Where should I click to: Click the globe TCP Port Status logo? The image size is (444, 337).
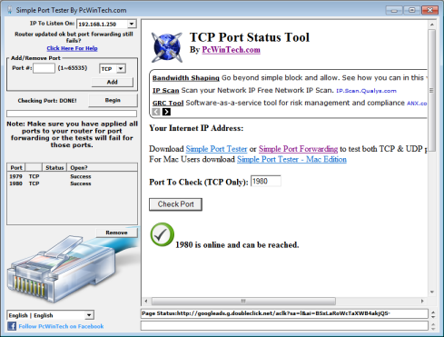(x=167, y=47)
